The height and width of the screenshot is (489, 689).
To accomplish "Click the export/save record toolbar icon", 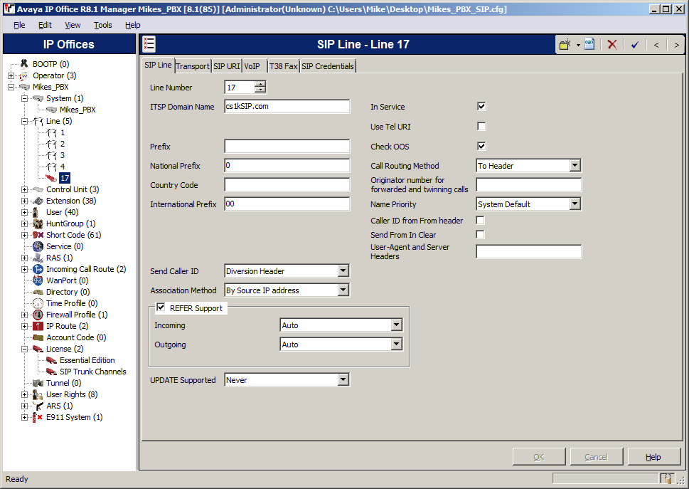I will tap(589, 44).
